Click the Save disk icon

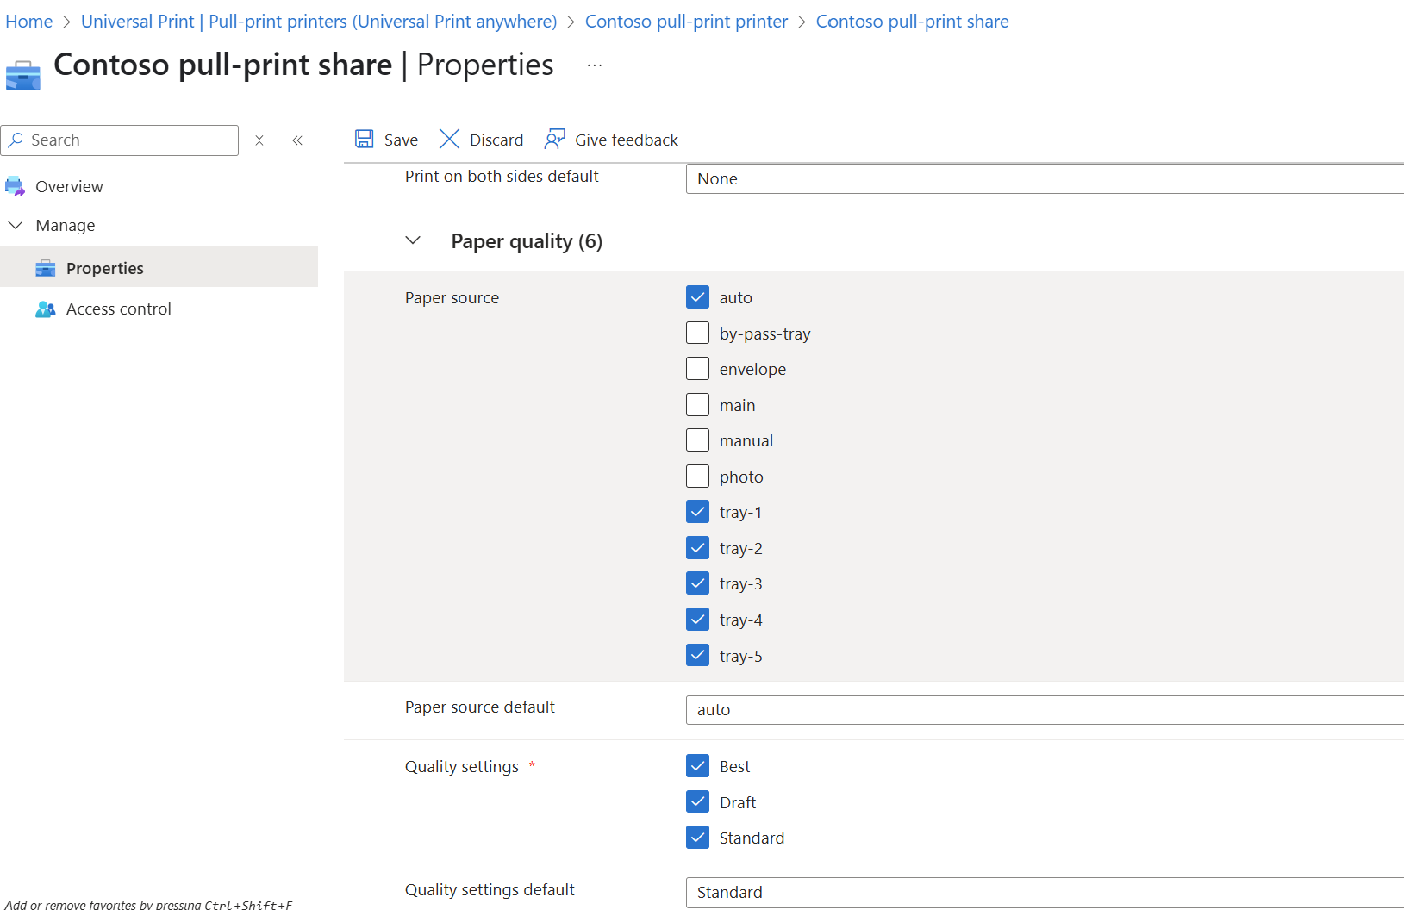coord(365,139)
